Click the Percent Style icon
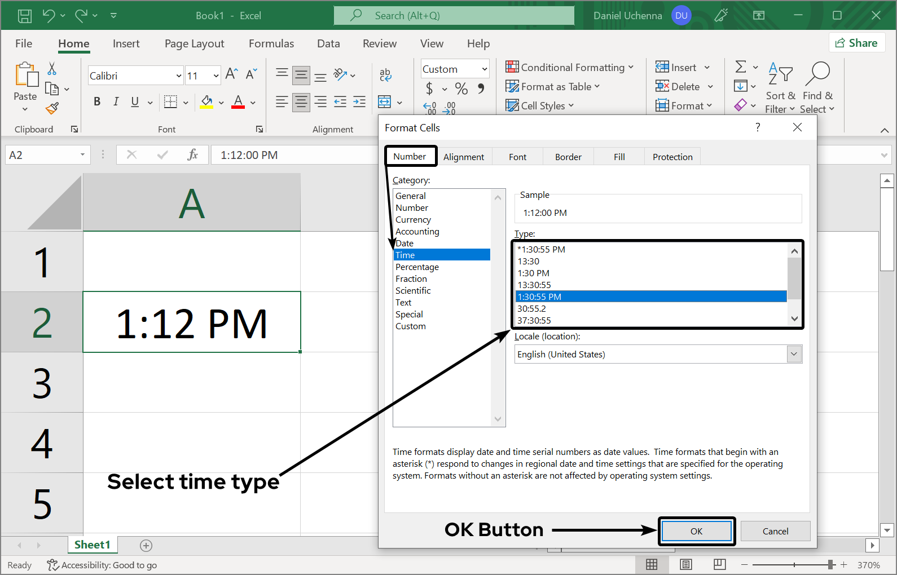 click(x=461, y=89)
